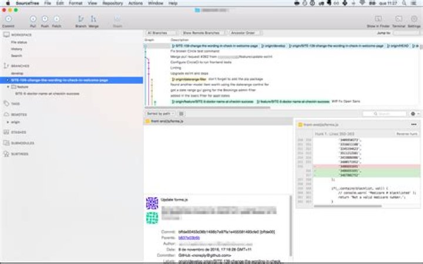The height and width of the screenshot is (264, 423).
Task: Click the Subtrees section icon
Action: [x=6, y=154]
